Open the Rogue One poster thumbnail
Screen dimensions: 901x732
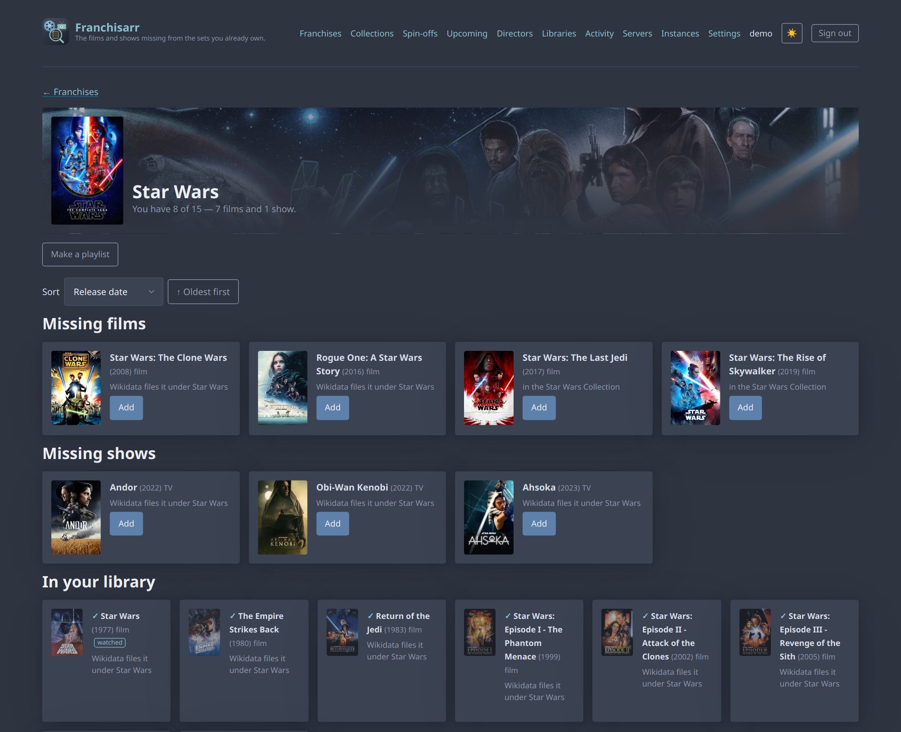pyautogui.click(x=282, y=388)
